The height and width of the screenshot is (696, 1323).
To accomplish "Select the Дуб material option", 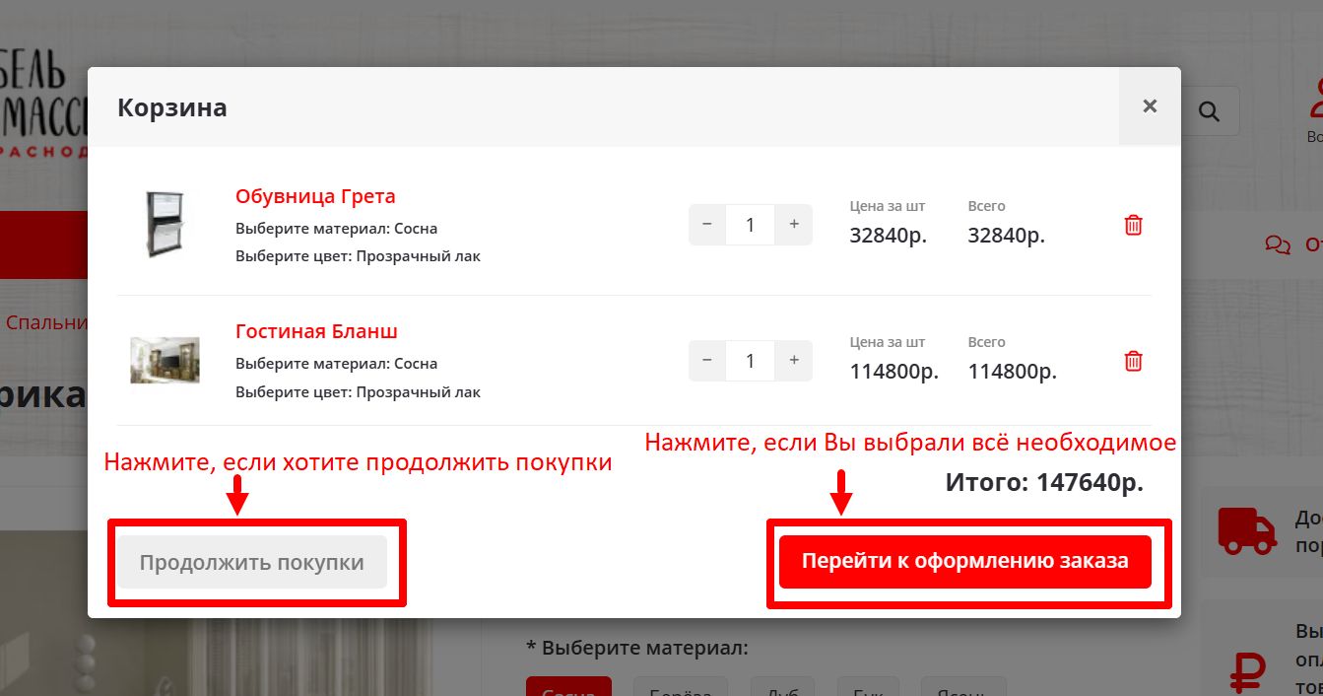I will point(784,688).
